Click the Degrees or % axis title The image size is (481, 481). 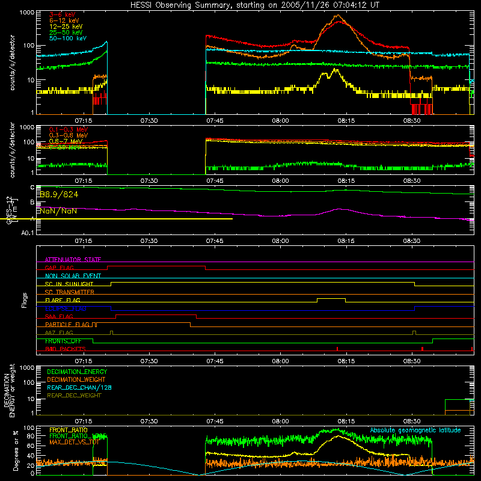(x=16, y=450)
